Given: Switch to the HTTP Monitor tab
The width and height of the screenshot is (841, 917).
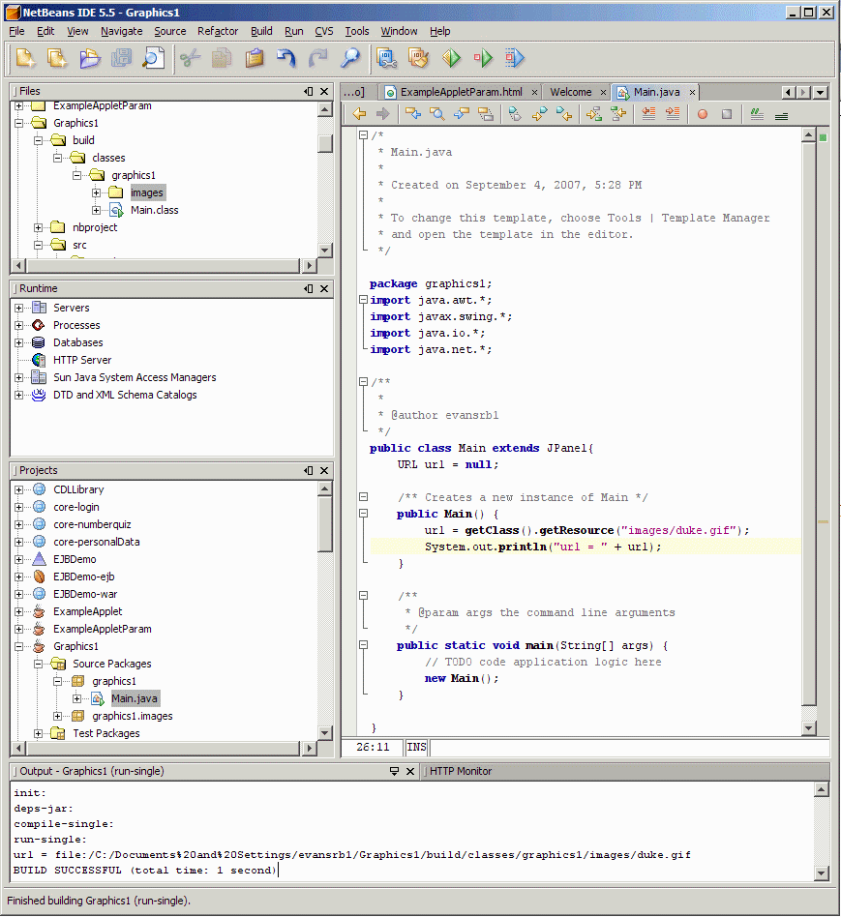Looking at the screenshot, I should tap(461, 771).
